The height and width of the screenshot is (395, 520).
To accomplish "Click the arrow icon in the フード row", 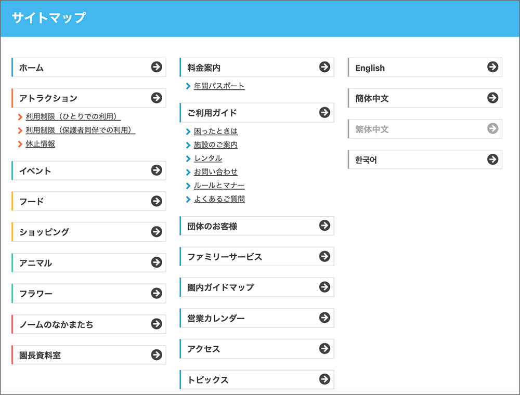I will 157,201.
